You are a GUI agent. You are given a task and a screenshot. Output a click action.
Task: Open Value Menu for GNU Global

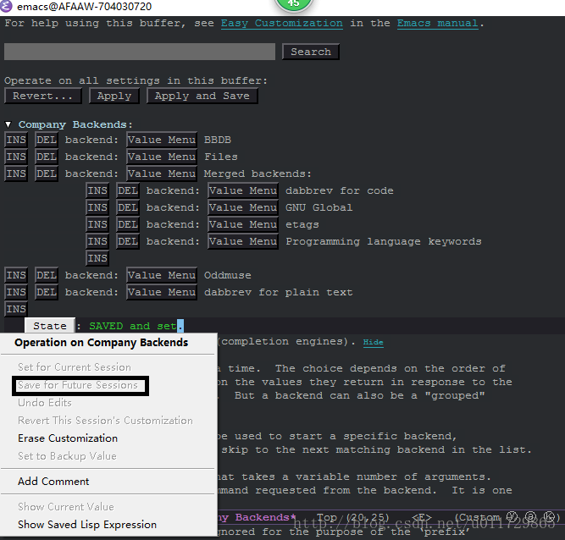click(x=243, y=207)
